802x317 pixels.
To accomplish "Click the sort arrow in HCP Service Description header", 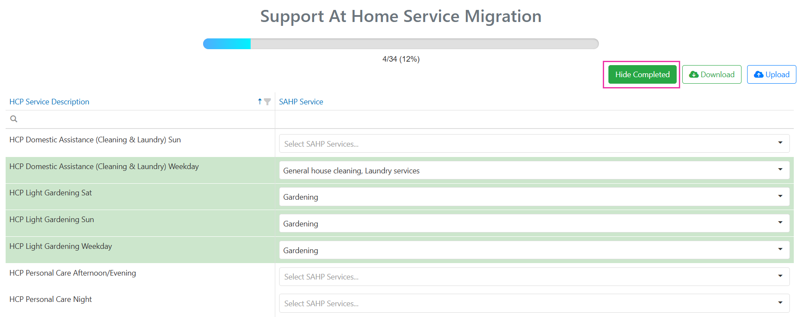I will coord(260,101).
